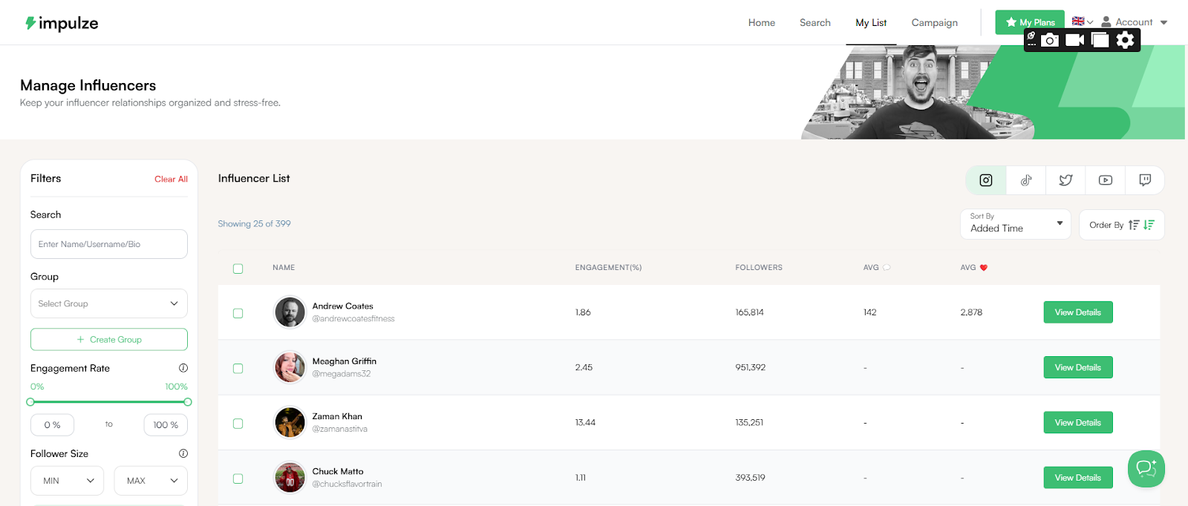Switch to Instagram platform tab

986,180
